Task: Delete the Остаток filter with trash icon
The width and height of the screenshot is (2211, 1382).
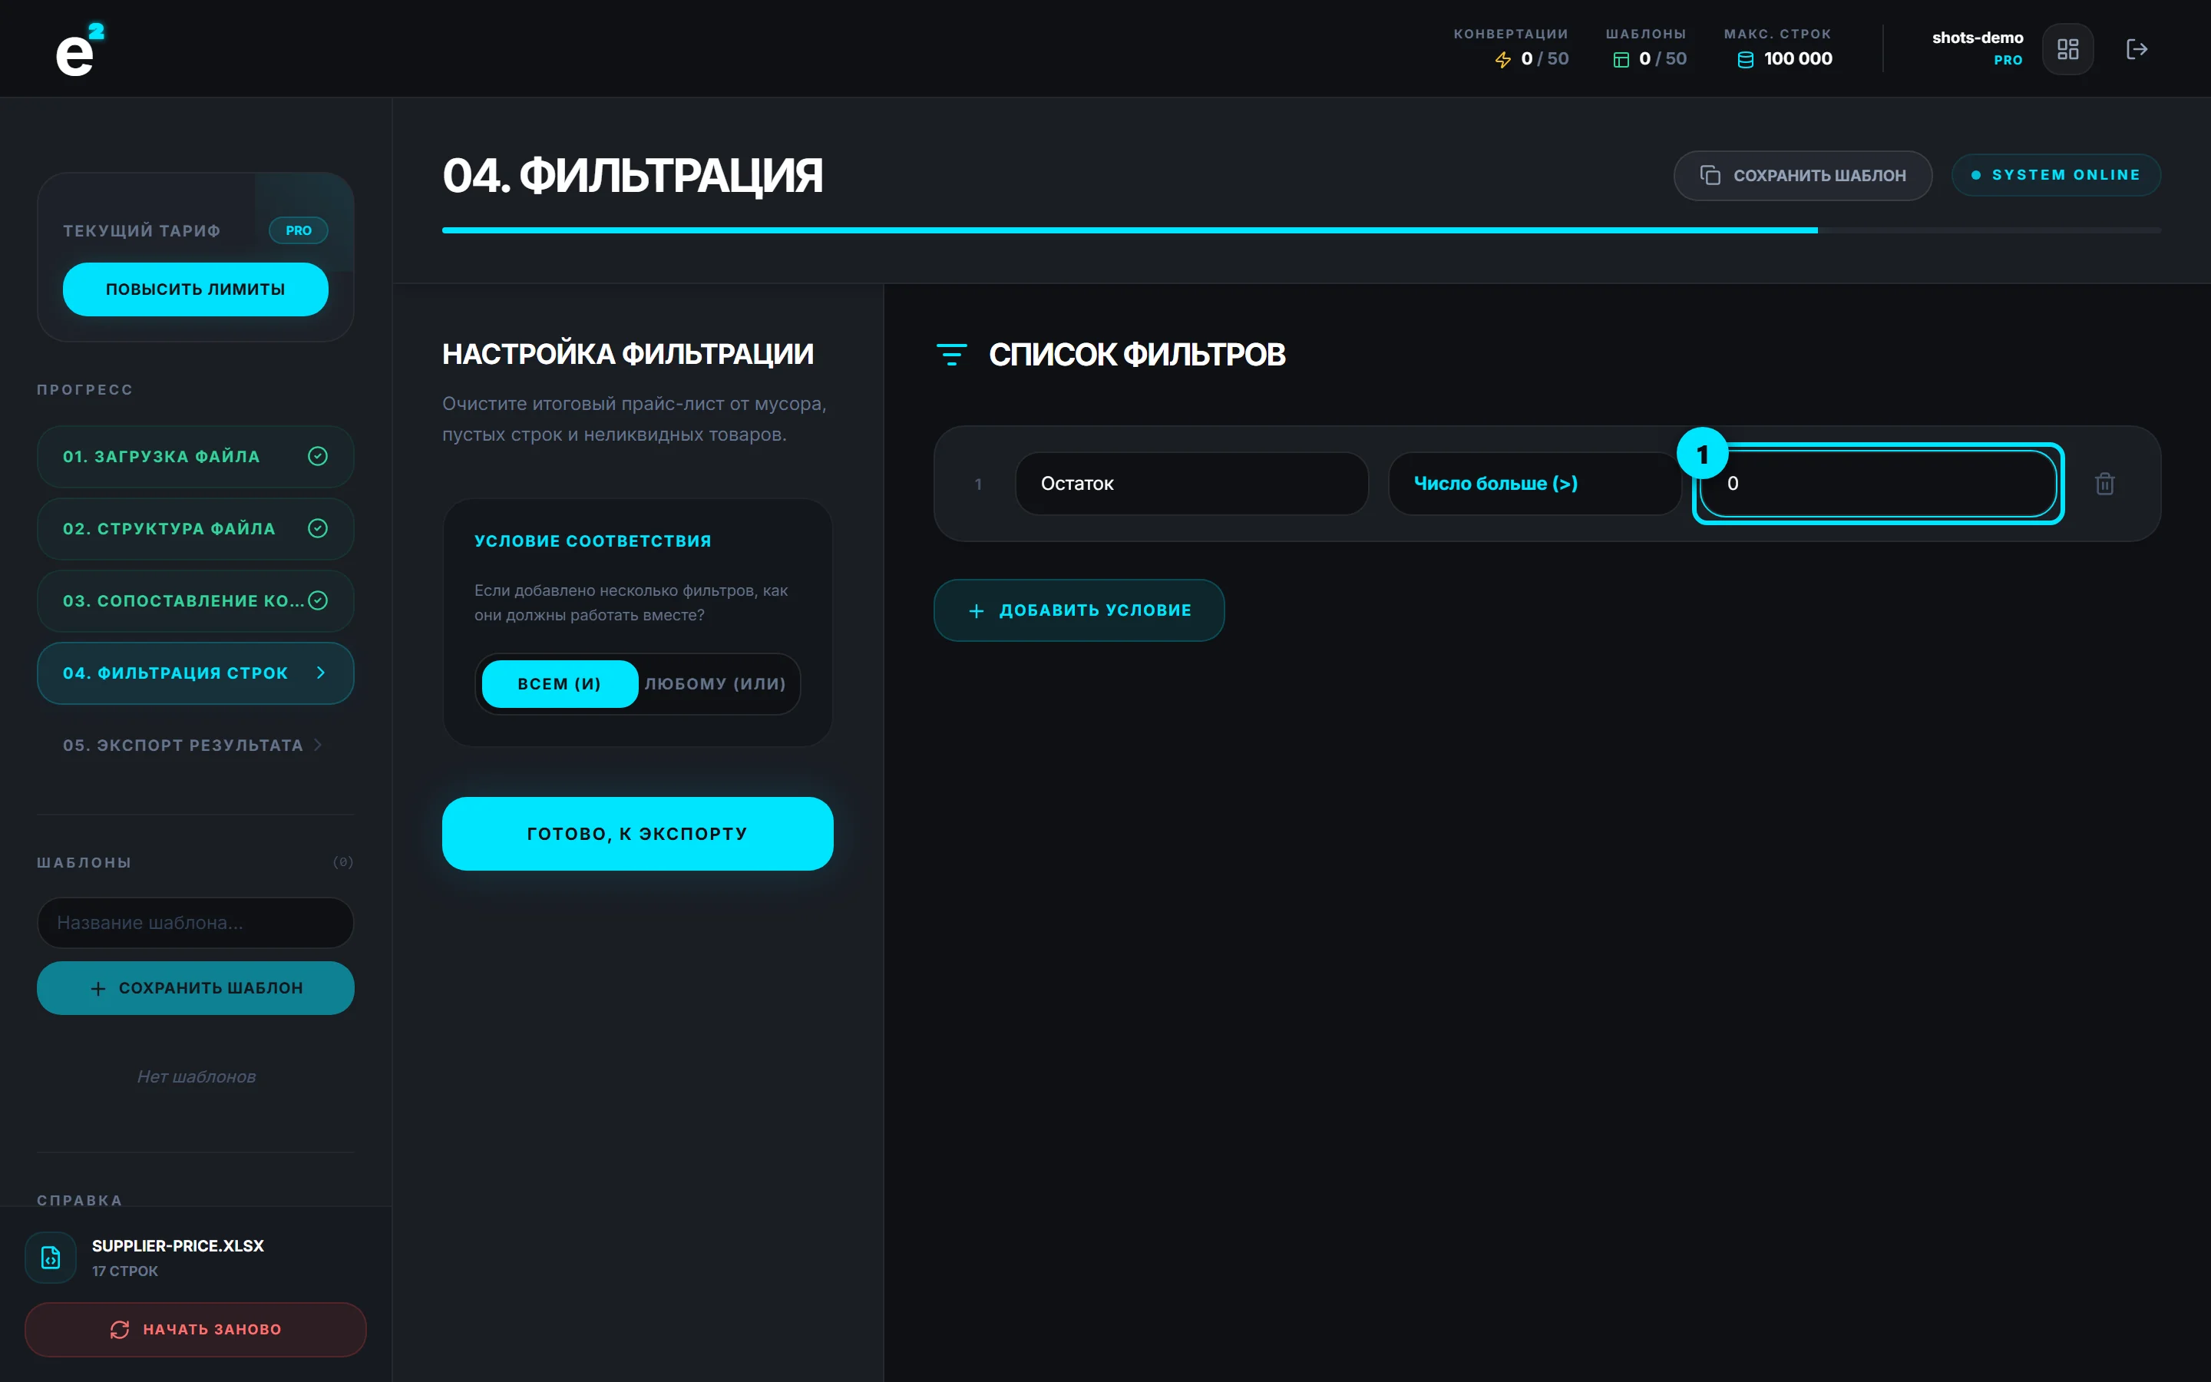Action: (x=2105, y=484)
